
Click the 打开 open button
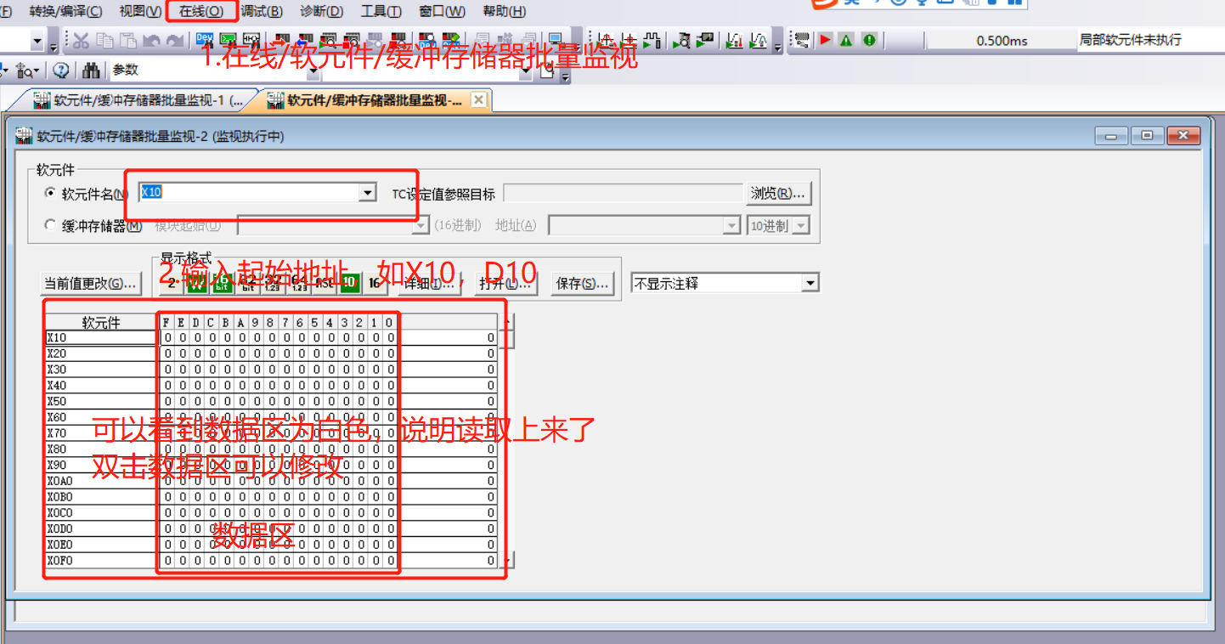click(x=507, y=284)
